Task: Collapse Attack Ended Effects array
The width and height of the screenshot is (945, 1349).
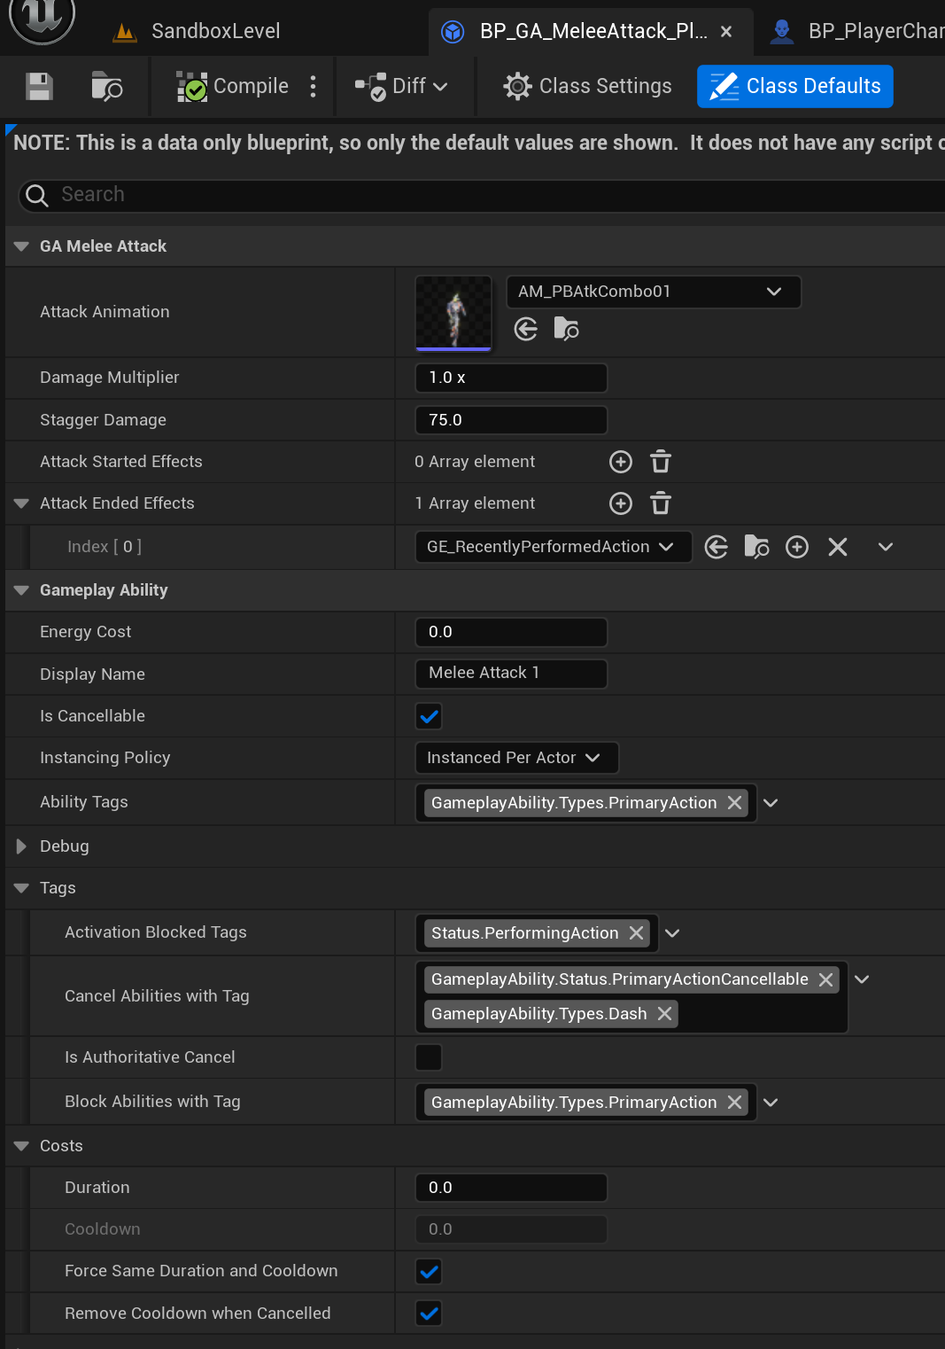Action: (x=22, y=503)
